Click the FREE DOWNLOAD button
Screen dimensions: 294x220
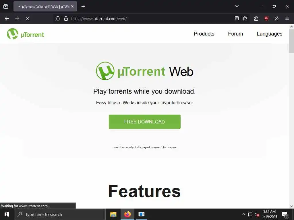pyautogui.click(x=145, y=122)
